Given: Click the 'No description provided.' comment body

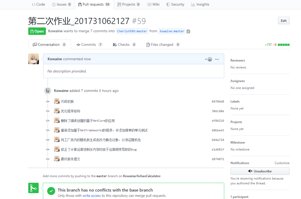Looking at the screenshot, I should click(x=67, y=71).
